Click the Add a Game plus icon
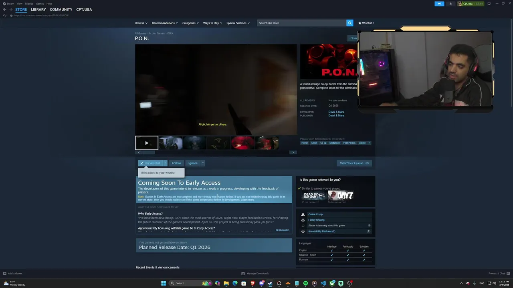This screenshot has height=288, width=513. (x=5, y=274)
